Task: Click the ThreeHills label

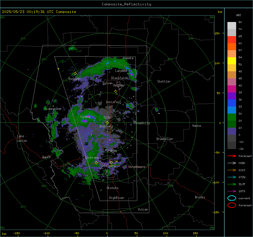Action: pos(141,123)
